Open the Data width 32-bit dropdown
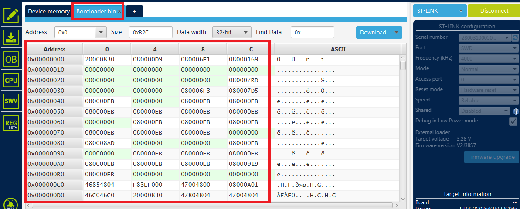The height and width of the screenshot is (209, 520). (x=231, y=33)
